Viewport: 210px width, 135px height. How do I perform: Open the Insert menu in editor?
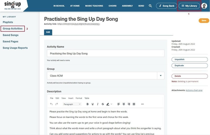click(x=71, y=98)
